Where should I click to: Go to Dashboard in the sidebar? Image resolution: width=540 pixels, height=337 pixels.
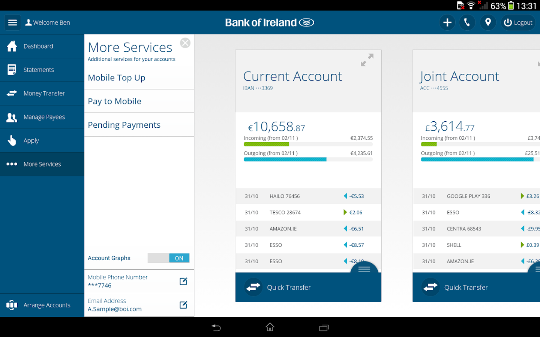42,46
